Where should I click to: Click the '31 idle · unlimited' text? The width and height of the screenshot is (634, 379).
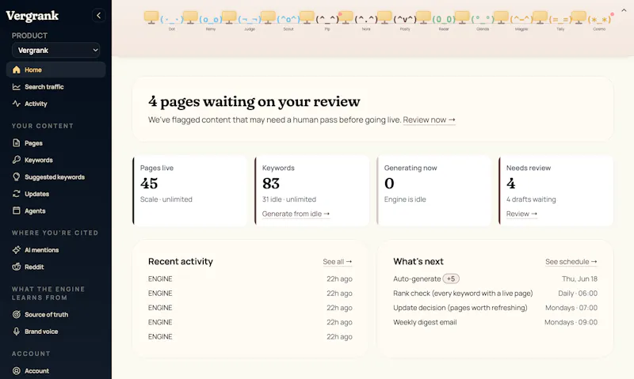[289, 199]
